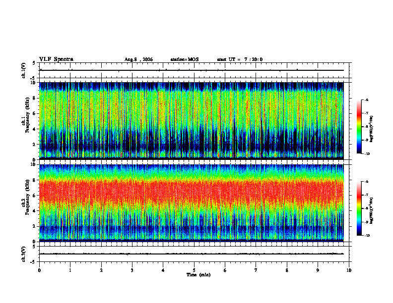393x303 pixels.
Task: Click the "2" tick on Time axis
Action: pyautogui.click(x=101, y=270)
